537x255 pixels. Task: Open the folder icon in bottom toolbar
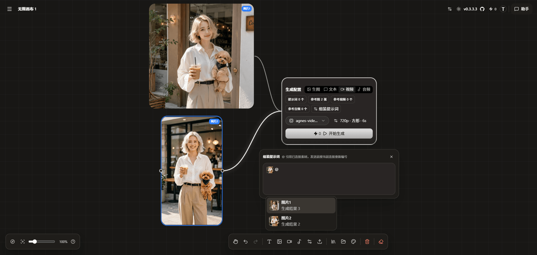coord(343,242)
